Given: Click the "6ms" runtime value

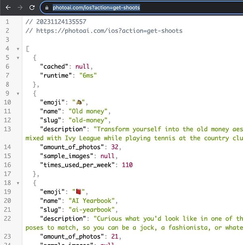Looking at the screenshot, I should tap(88, 76).
